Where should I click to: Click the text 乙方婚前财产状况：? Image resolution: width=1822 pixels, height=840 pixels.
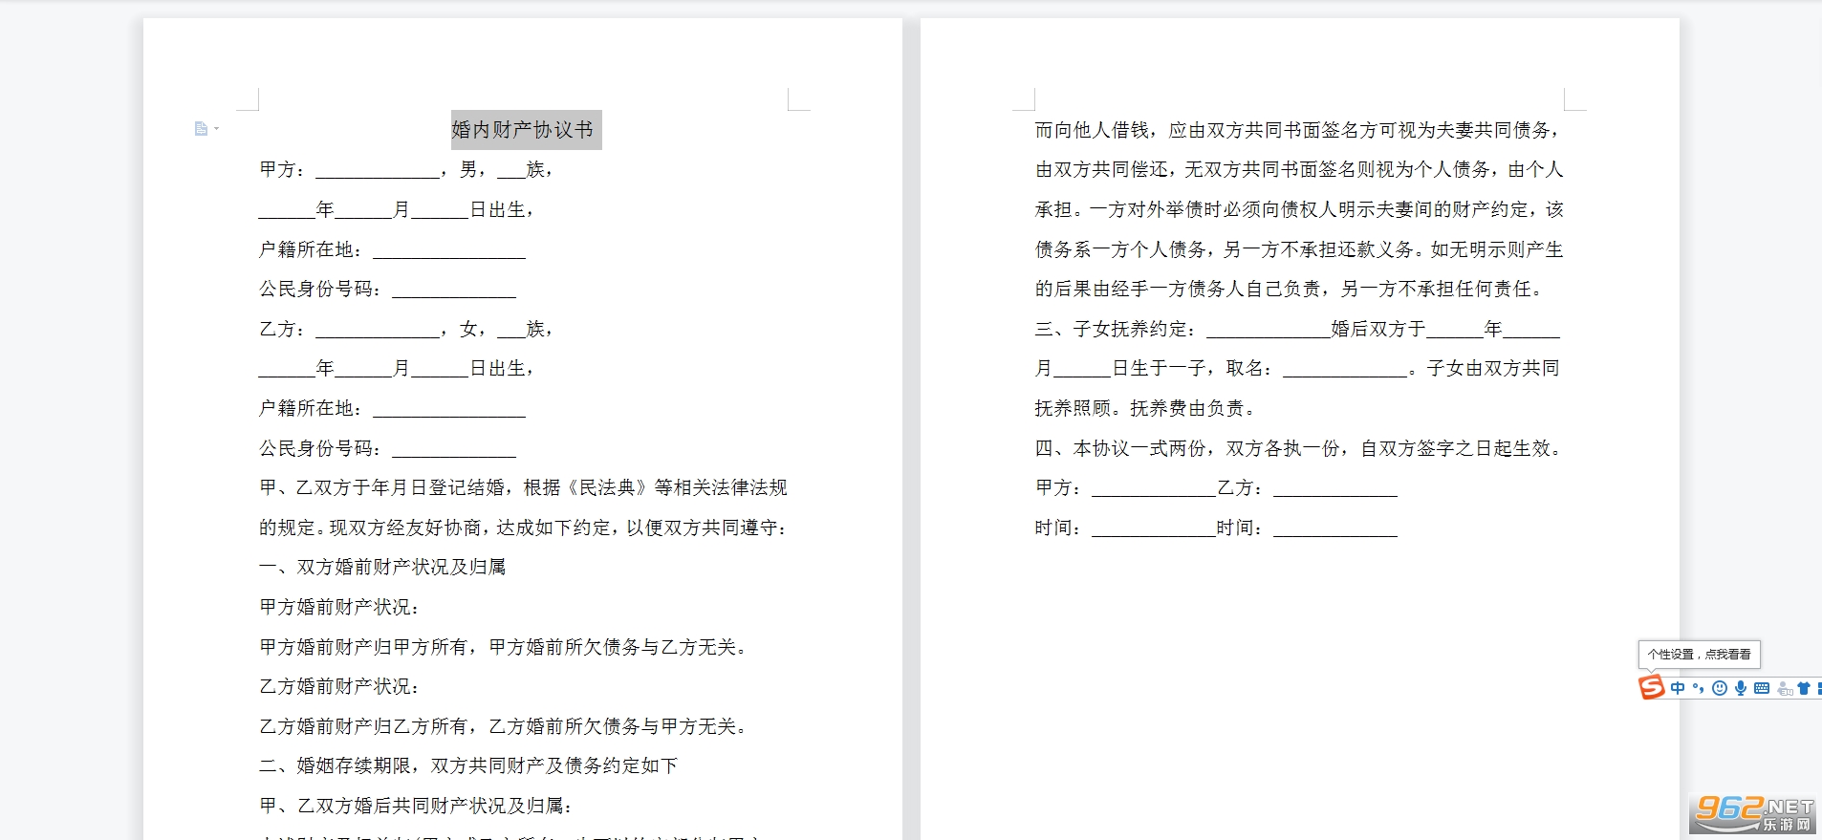click(340, 687)
